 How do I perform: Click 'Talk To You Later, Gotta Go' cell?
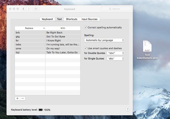click(63, 52)
